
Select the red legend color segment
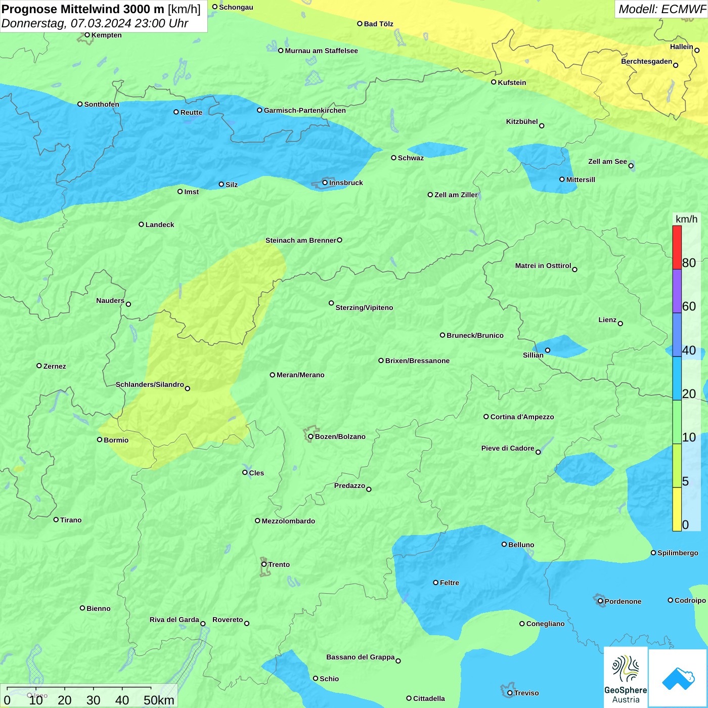click(677, 247)
